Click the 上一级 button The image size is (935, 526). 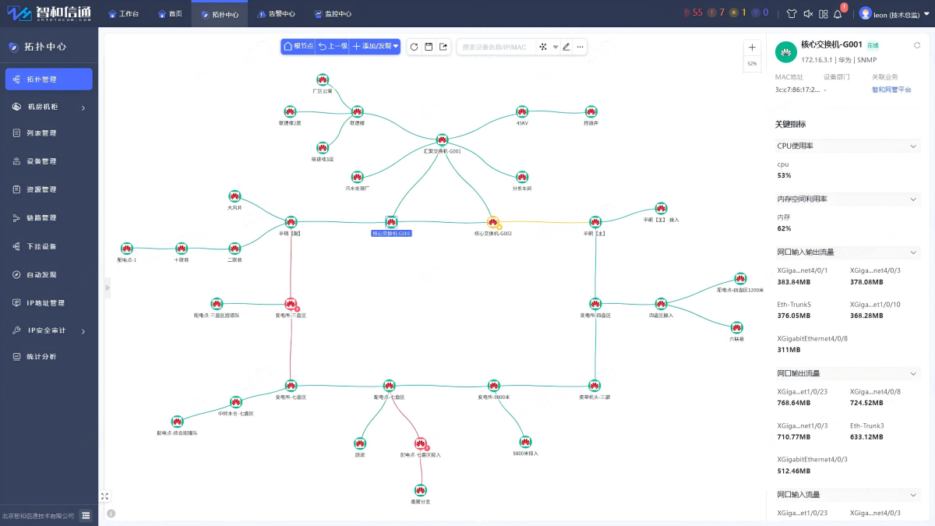coord(333,47)
